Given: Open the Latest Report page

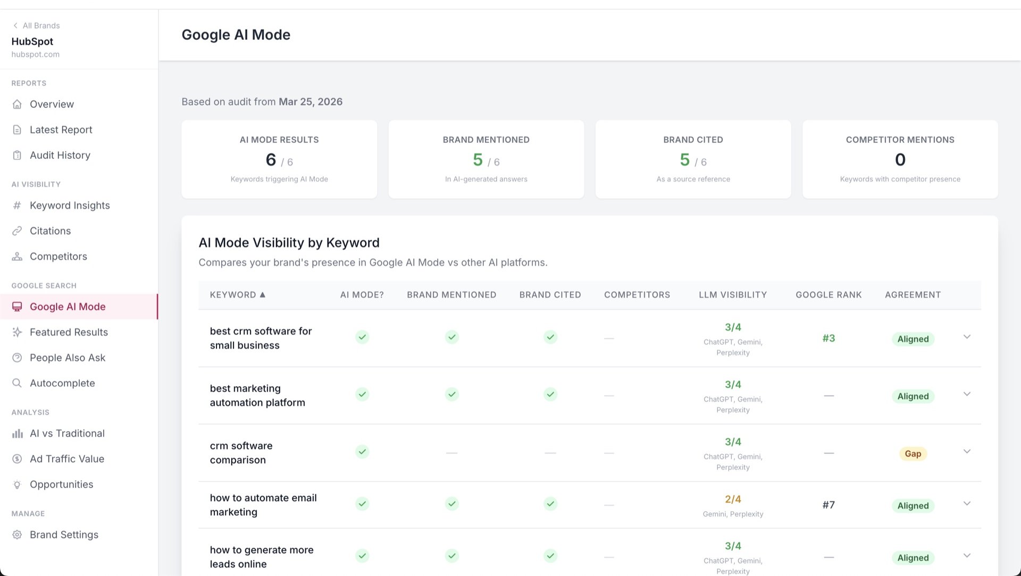Looking at the screenshot, I should 79,130.
